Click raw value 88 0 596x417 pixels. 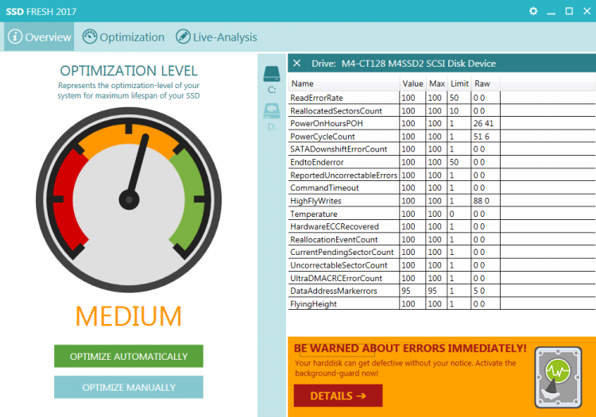coord(482,200)
